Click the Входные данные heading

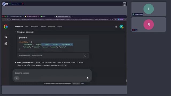[x=25, y=32]
